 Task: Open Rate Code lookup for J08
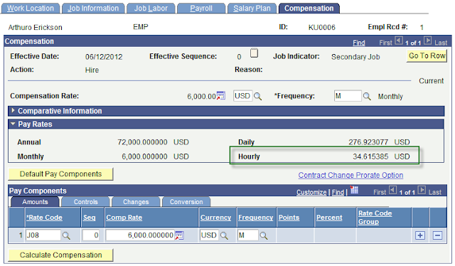tap(66, 235)
